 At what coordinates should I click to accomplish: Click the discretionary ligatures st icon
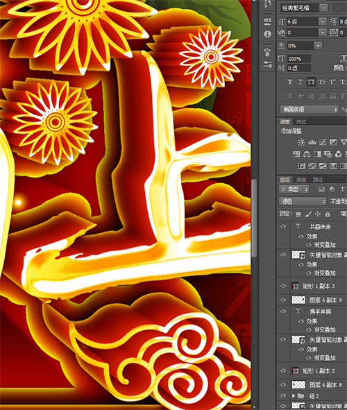click(x=311, y=96)
